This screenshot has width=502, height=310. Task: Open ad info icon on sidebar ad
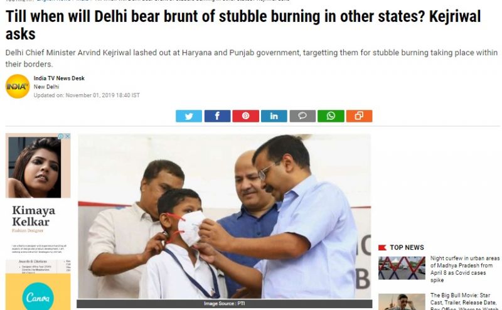(61, 136)
